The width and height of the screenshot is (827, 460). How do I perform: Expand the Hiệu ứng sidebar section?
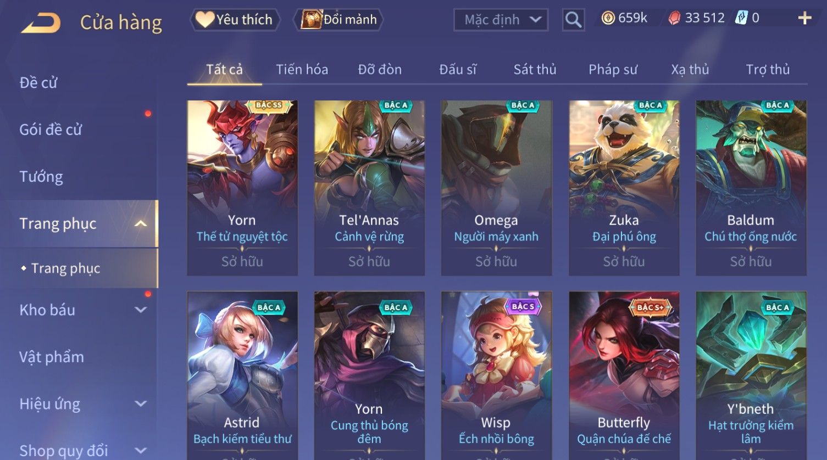(x=141, y=403)
